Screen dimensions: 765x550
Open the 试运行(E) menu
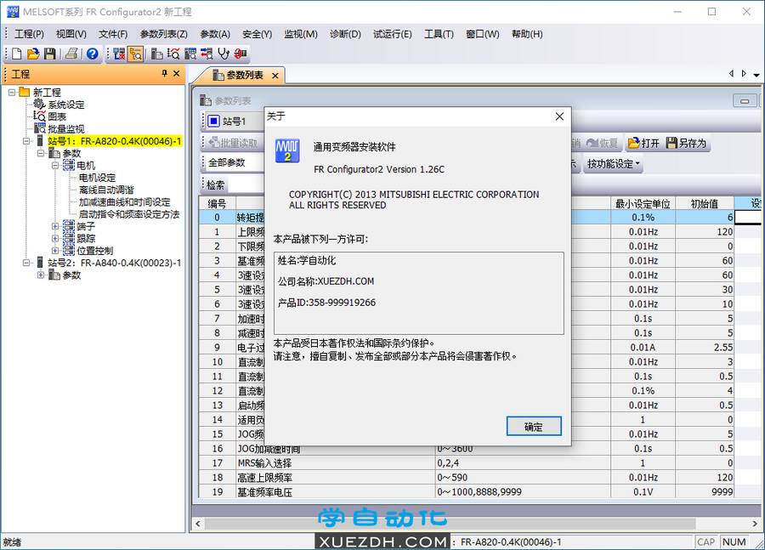point(392,34)
